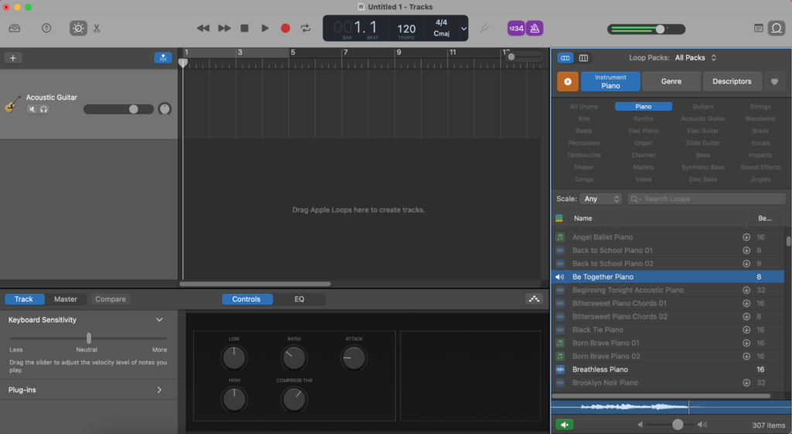This screenshot has height=434, width=792.
Task: Click the Favorites heart button
Action: pyautogui.click(x=773, y=81)
